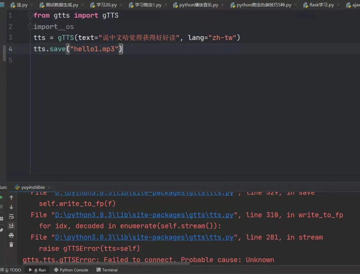
Task: Close the python爬虫伪装技巧5种.py tab
Action: click(x=295, y=5)
